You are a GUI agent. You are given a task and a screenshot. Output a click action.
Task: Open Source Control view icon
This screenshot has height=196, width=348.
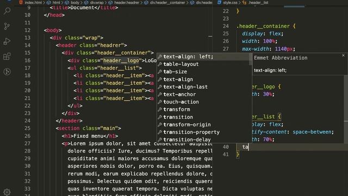(x=7, y=26)
